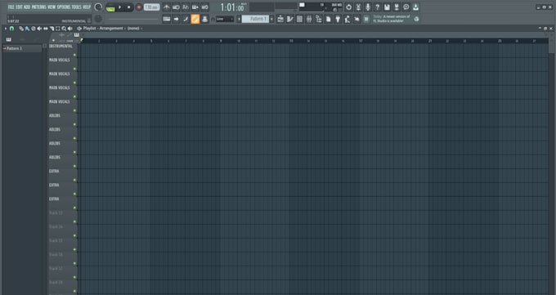Toggle typing keyboard to piano icon

(x=166, y=19)
